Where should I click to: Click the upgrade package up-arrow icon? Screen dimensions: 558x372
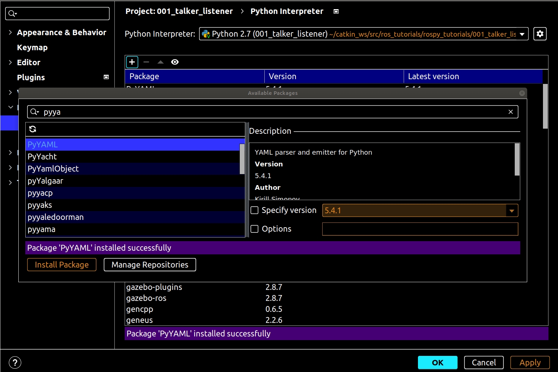point(160,62)
